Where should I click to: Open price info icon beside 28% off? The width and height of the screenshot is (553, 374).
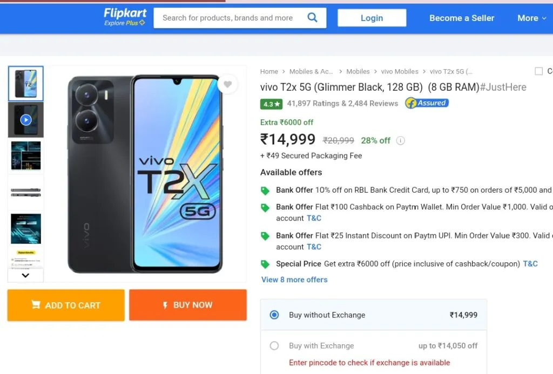pos(400,141)
